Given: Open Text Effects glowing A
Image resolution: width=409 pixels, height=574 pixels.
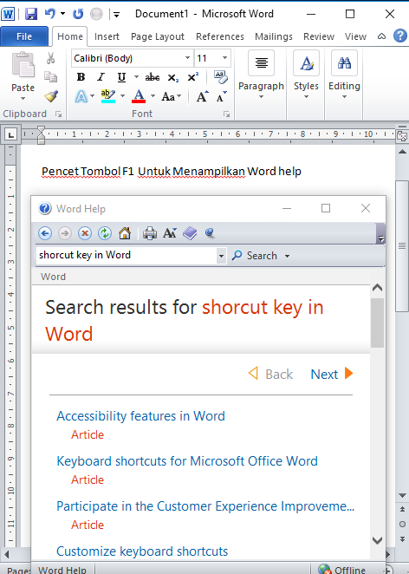Looking at the screenshot, I should (x=81, y=96).
